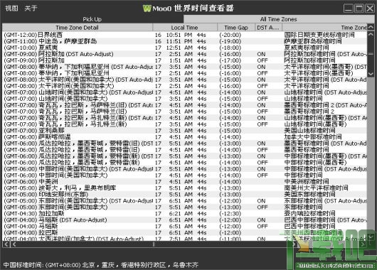Viewport: 377px width, 270px height.
Task: Select the 波哥大，利马，里奥布朗库 row
Action: coord(185,188)
